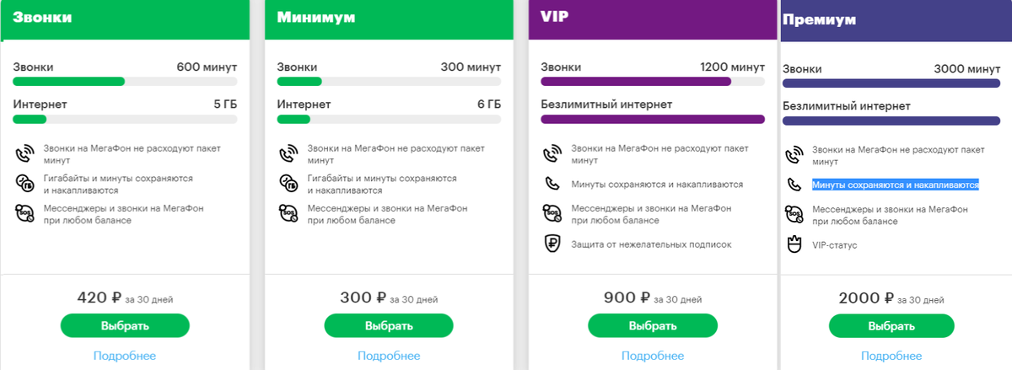View Подробнее details of the VIP plan
Screen dimensions: 1012x370
[x=652, y=356]
